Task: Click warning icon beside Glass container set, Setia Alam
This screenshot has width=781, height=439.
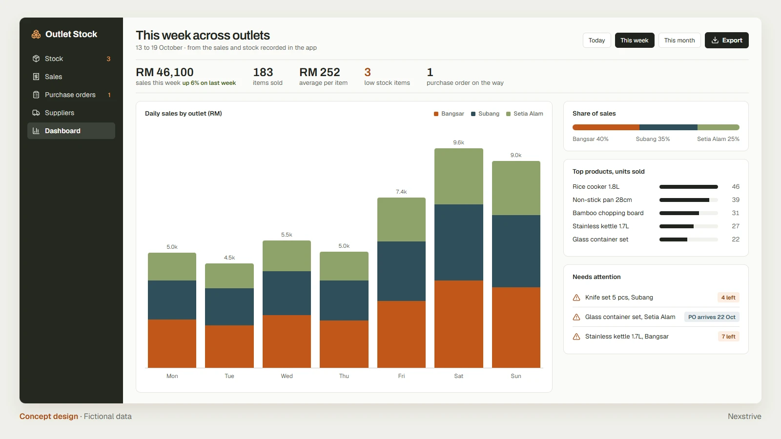Action: click(576, 317)
